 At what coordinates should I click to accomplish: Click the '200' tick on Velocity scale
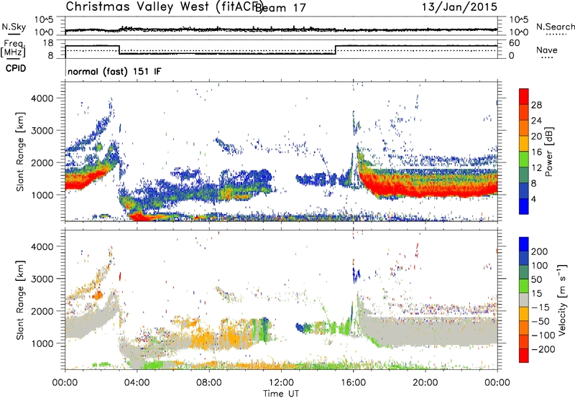pos(540,251)
